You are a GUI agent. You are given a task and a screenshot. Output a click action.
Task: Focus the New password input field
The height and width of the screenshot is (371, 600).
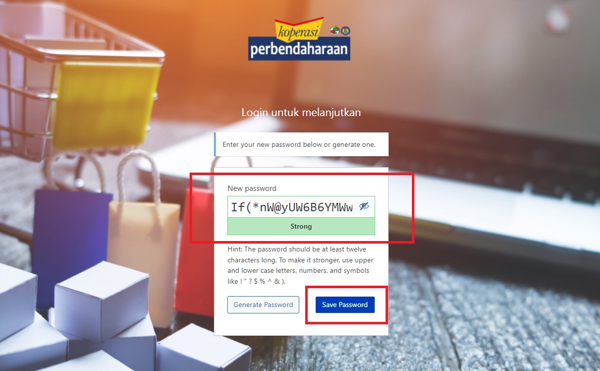click(x=301, y=207)
